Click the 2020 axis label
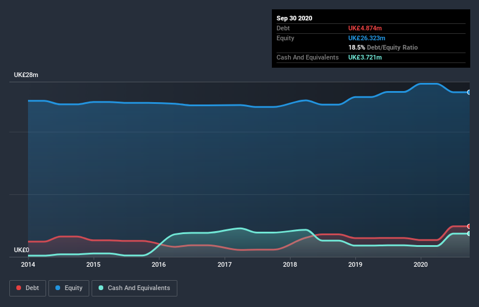Image resolution: width=479 pixels, height=307 pixels. [x=421, y=264]
